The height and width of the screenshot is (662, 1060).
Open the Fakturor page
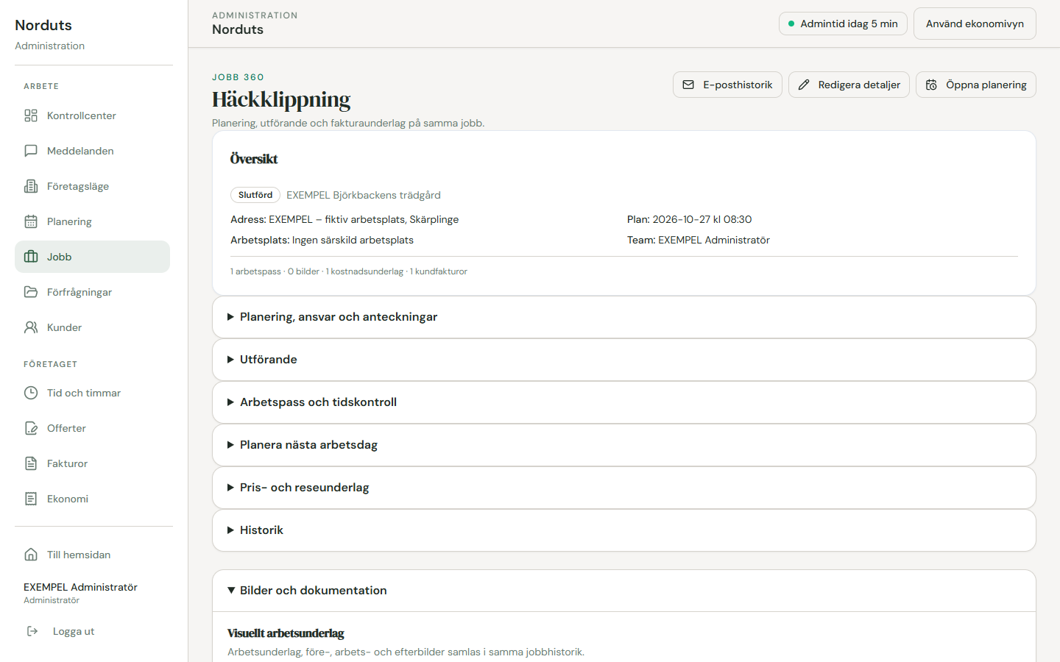point(92,463)
